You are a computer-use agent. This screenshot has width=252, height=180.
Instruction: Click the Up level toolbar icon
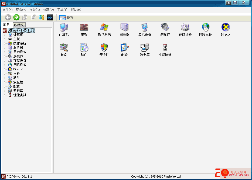click(25, 17)
